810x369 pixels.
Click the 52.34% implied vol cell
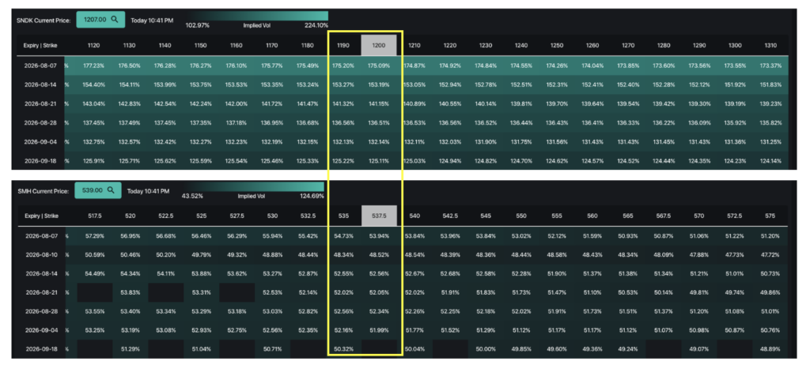coord(379,311)
